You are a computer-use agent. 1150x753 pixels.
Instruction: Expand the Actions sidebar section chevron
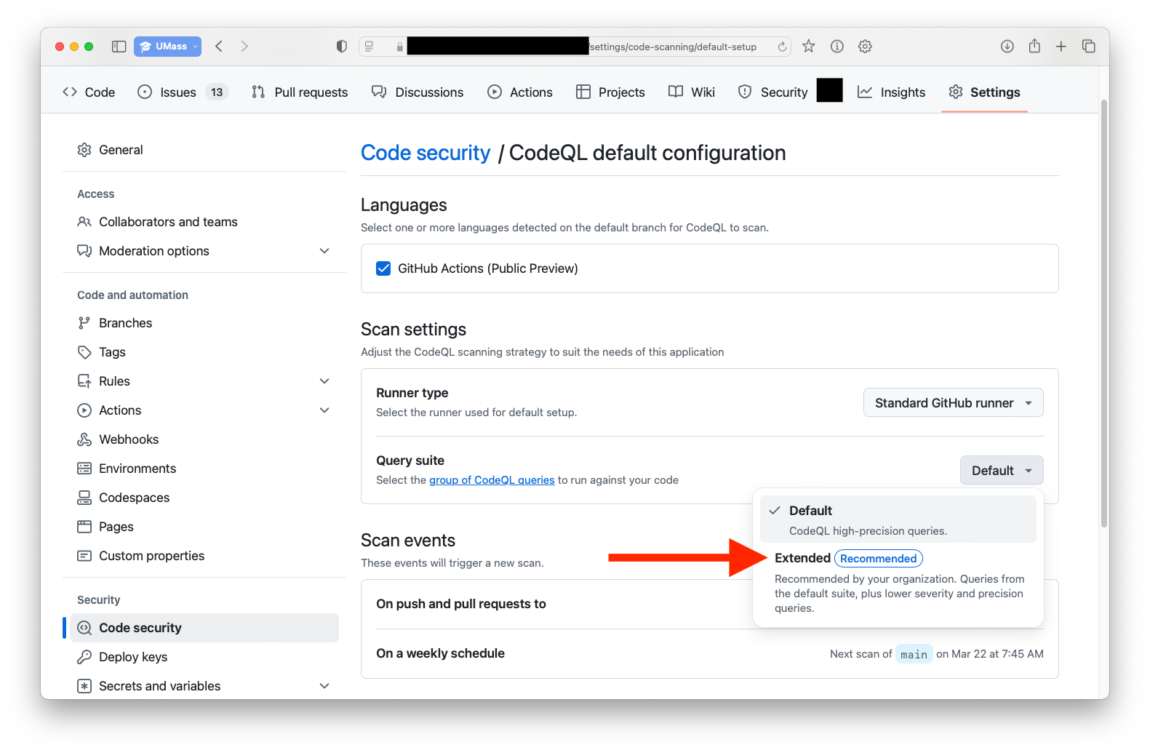(324, 410)
